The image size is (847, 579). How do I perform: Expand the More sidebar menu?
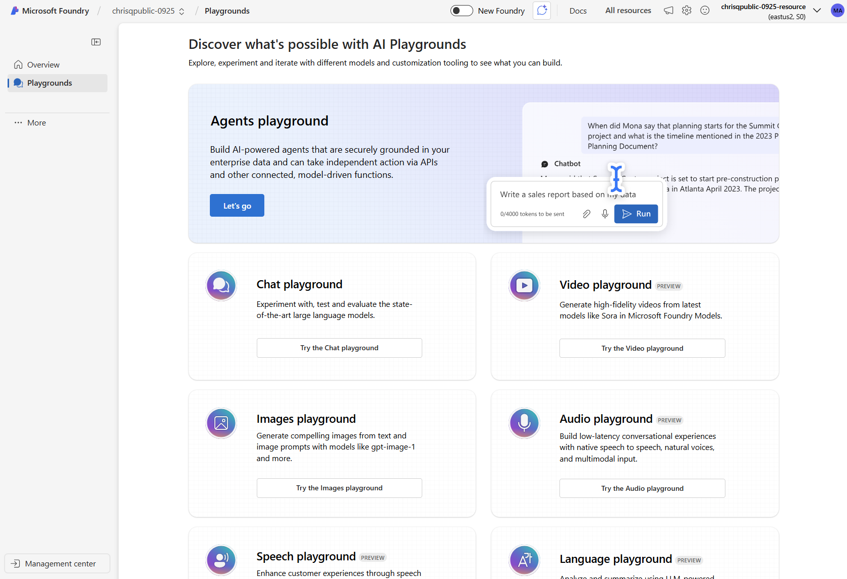[x=58, y=122]
